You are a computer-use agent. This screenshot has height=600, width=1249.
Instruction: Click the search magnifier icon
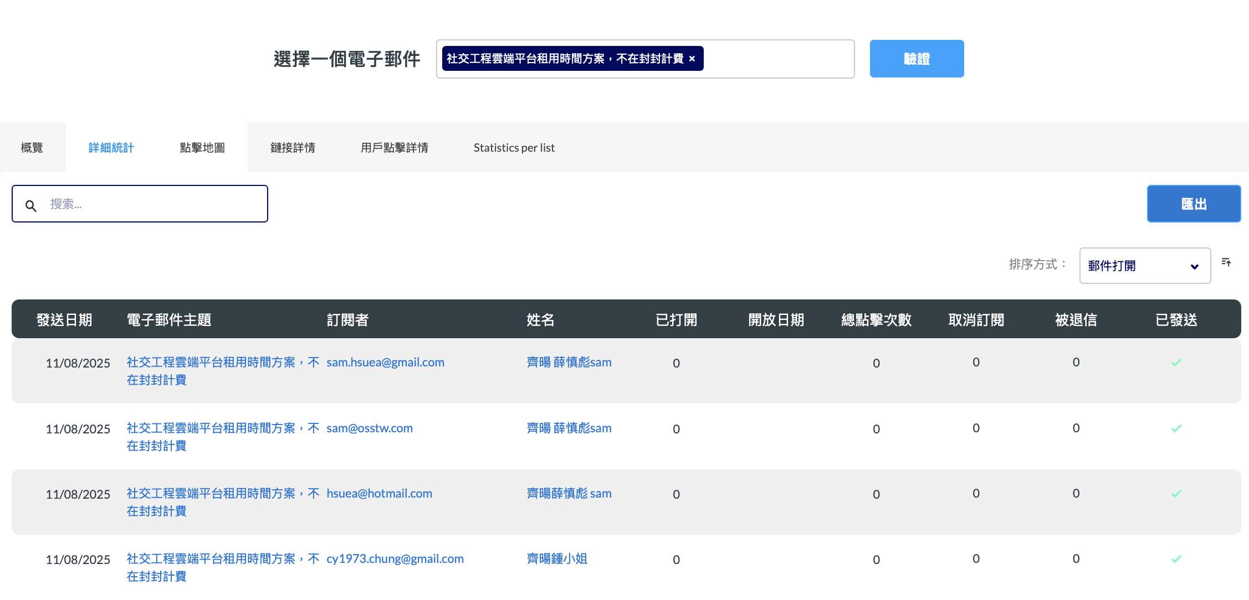31,206
